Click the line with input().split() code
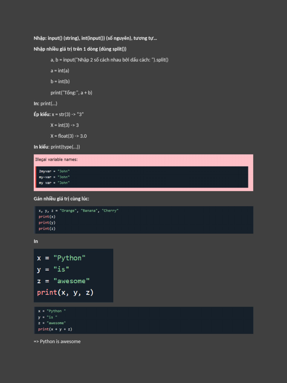The width and height of the screenshot is (287, 383). point(109,60)
